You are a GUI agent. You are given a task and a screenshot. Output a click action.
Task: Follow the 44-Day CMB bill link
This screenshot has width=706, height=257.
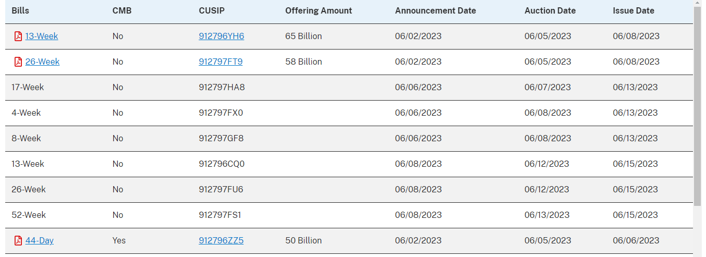tap(40, 241)
